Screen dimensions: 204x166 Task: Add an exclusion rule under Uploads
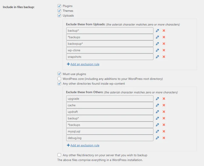[x=84, y=64]
